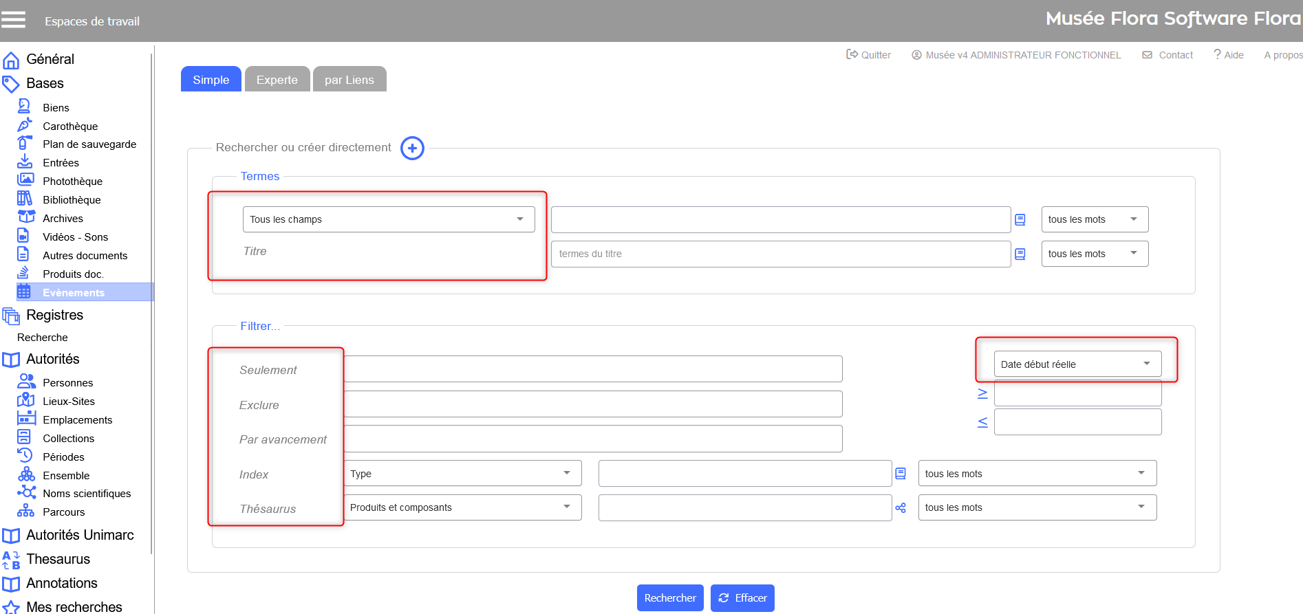This screenshot has height=614, width=1303.
Task: Open the hamburger menu icon
Action: [13, 20]
